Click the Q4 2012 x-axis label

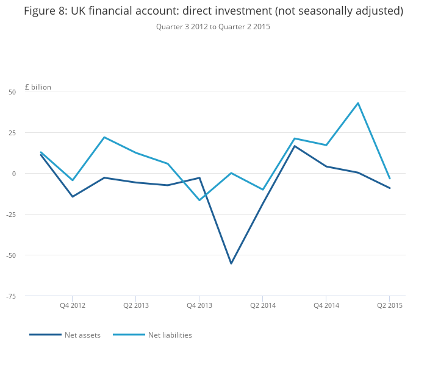pyautogui.click(x=73, y=305)
